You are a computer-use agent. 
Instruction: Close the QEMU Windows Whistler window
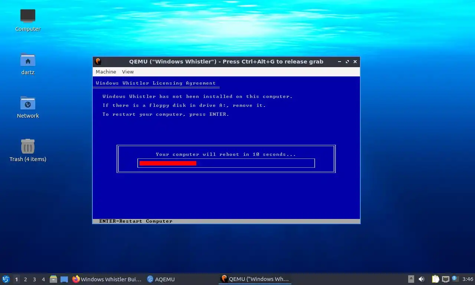click(355, 62)
